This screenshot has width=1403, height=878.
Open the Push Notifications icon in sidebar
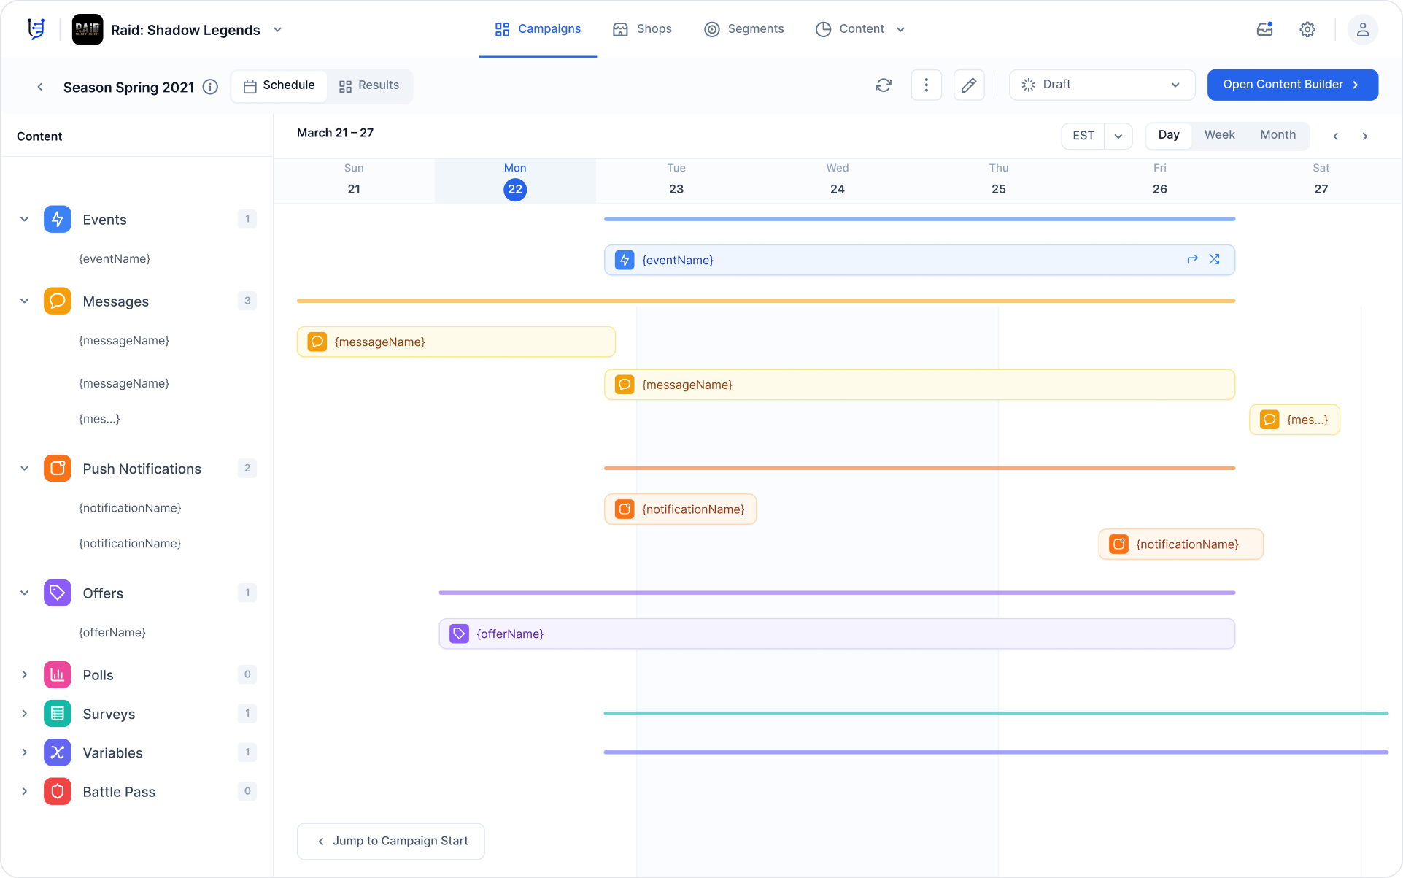(57, 468)
